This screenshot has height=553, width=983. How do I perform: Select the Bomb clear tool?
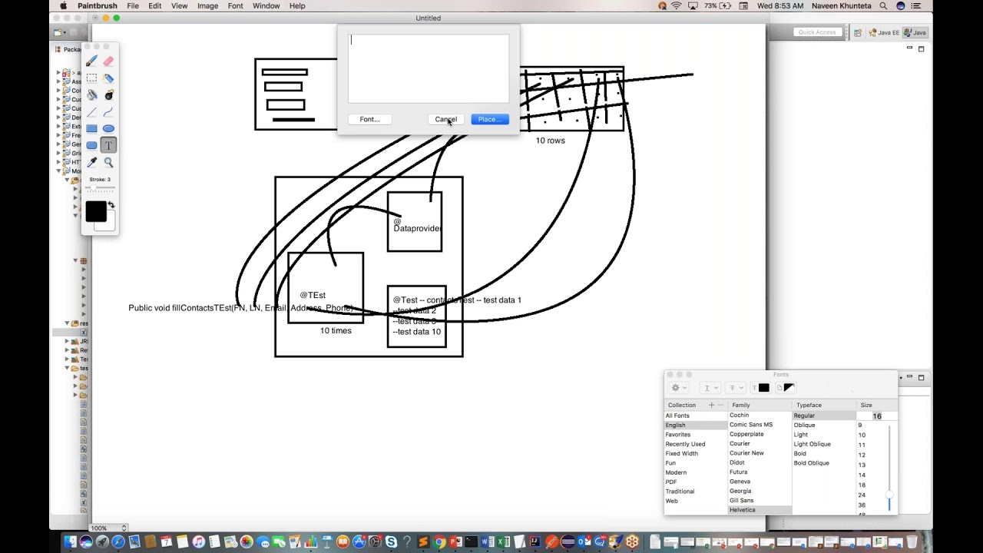[108, 95]
